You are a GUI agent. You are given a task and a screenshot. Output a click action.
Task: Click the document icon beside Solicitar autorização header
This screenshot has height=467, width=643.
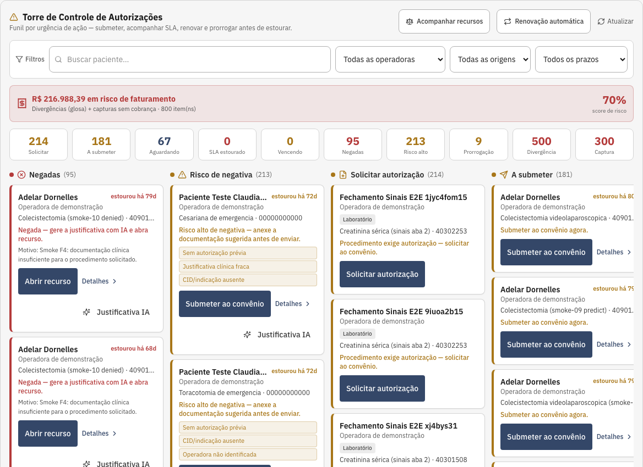(x=343, y=175)
